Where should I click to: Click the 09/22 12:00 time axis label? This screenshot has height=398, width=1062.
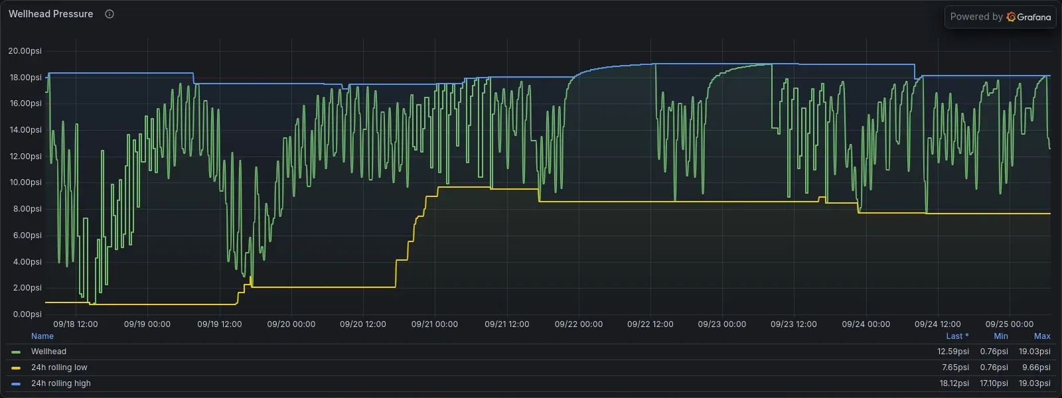click(650, 324)
